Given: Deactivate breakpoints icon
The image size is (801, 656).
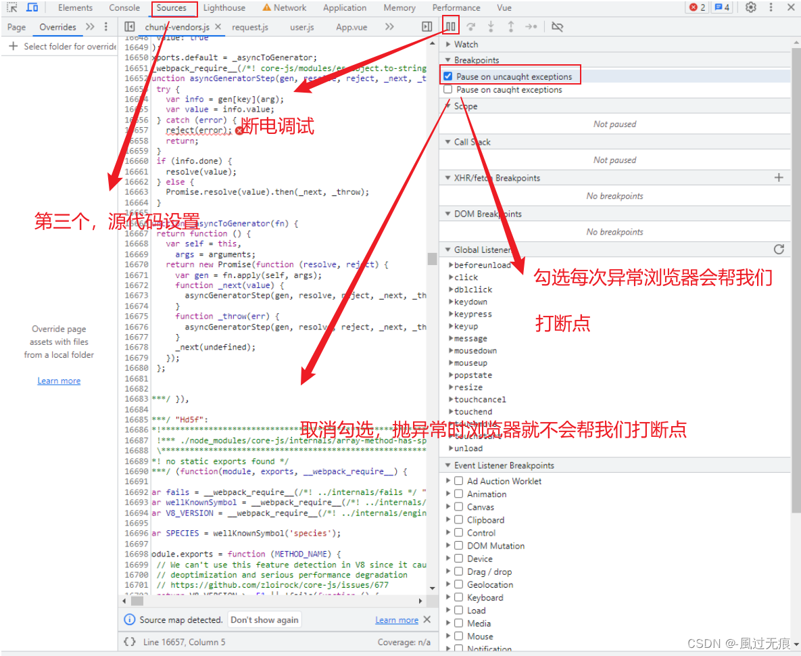Looking at the screenshot, I should pyautogui.click(x=558, y=26).
